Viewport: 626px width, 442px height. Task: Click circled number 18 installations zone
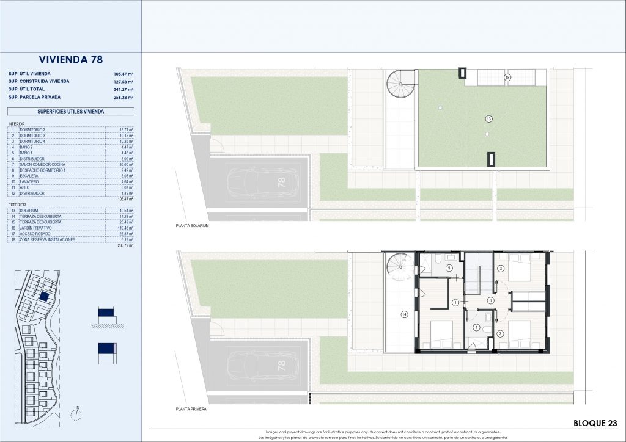click(507, 78)
